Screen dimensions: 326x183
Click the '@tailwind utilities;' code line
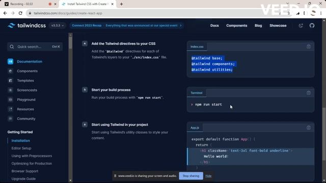212,70
